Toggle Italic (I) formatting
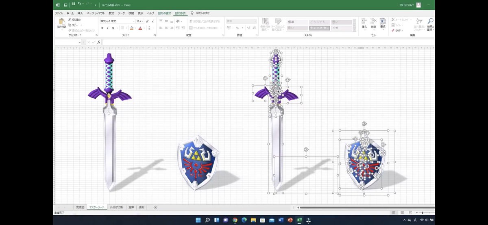Screen dimensions: 488x225 (x=107, y=28)
